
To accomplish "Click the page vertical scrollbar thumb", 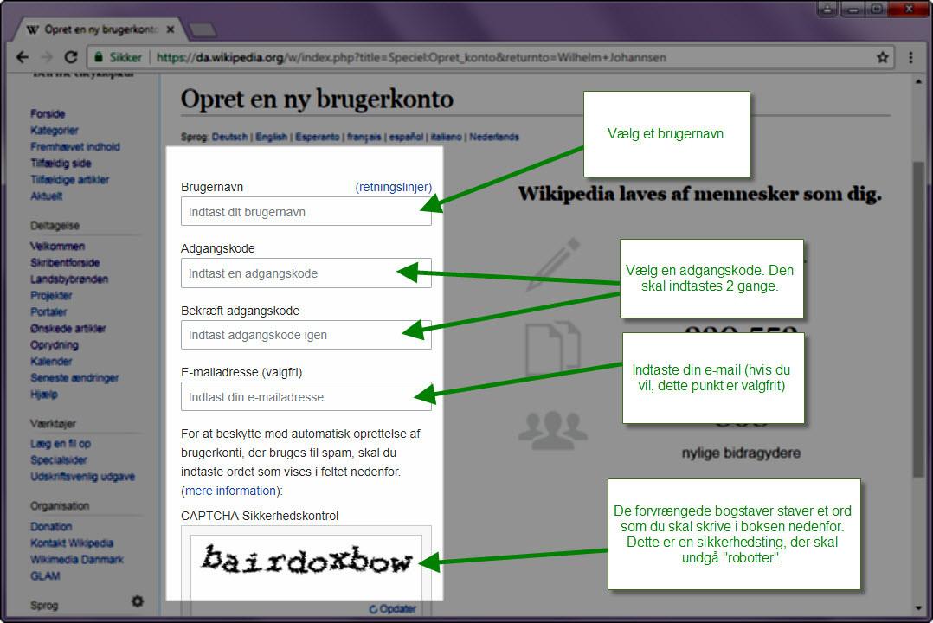I will tap(918, 318).
